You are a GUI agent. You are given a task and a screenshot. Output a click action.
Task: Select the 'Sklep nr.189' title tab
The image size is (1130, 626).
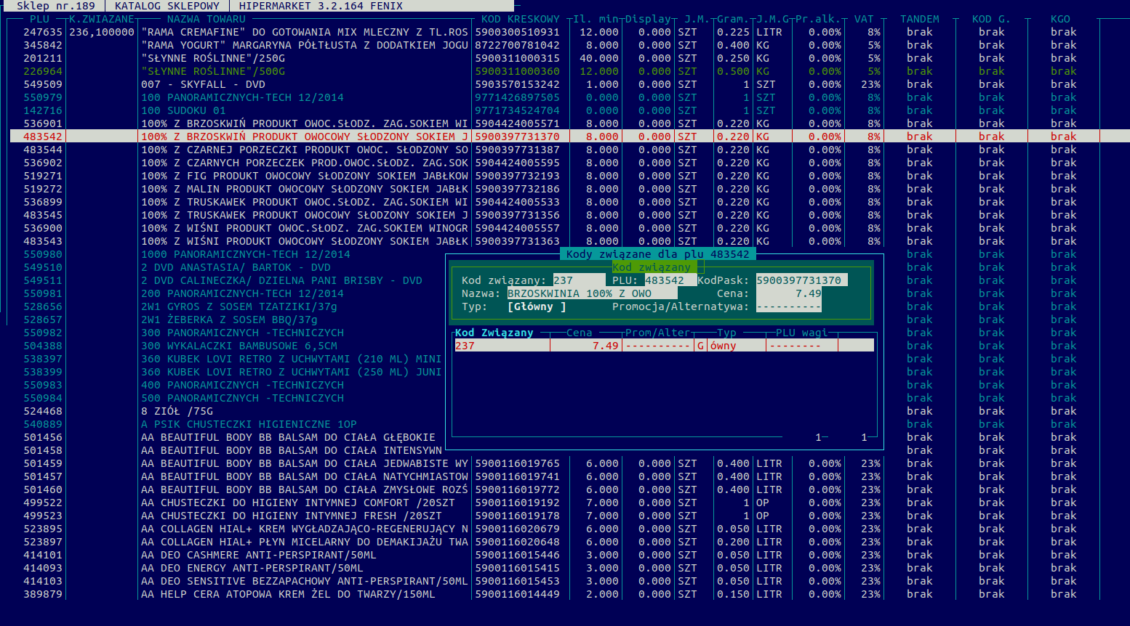[x=55, y=6]
